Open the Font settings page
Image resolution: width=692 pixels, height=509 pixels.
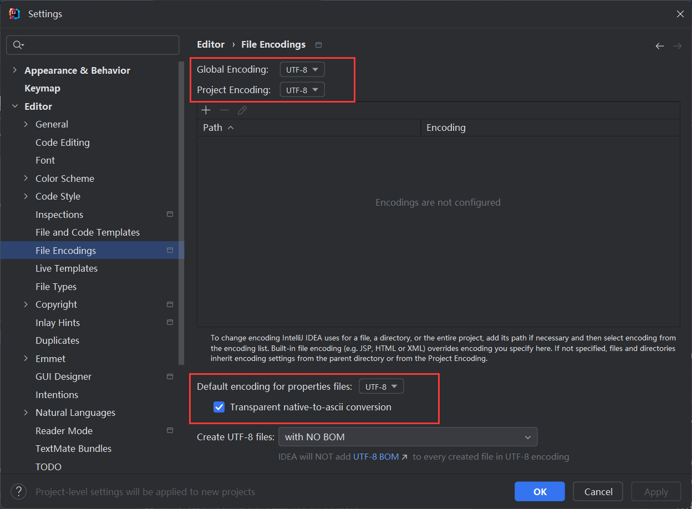[45, 160]
